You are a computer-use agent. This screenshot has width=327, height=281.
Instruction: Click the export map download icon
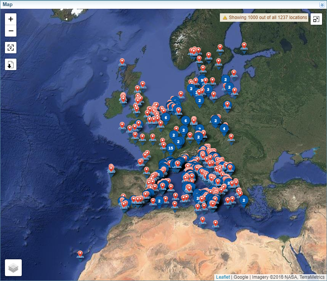[x=11, y=65]
